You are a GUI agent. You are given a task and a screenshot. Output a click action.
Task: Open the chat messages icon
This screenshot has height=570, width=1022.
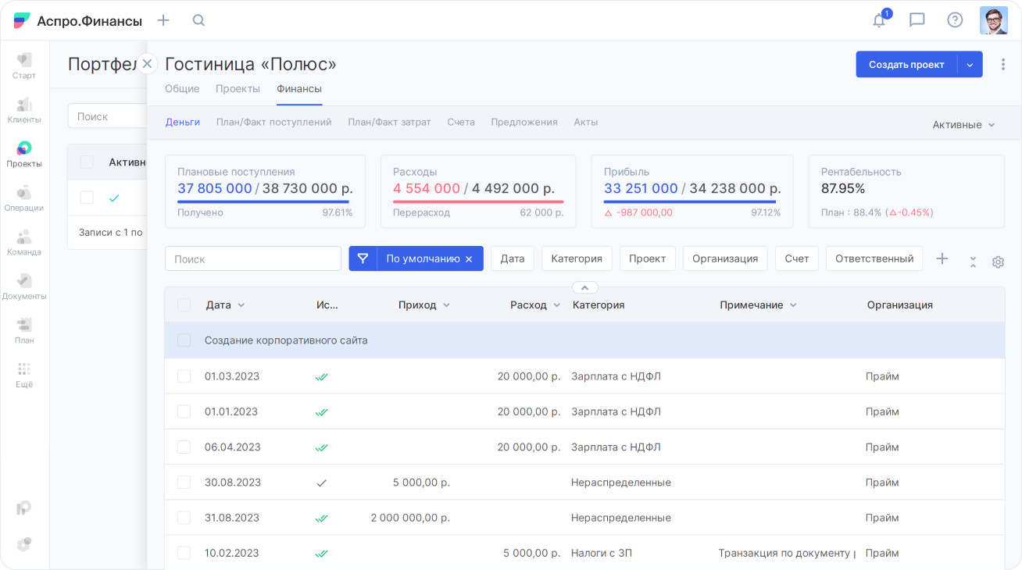point(917,20)
